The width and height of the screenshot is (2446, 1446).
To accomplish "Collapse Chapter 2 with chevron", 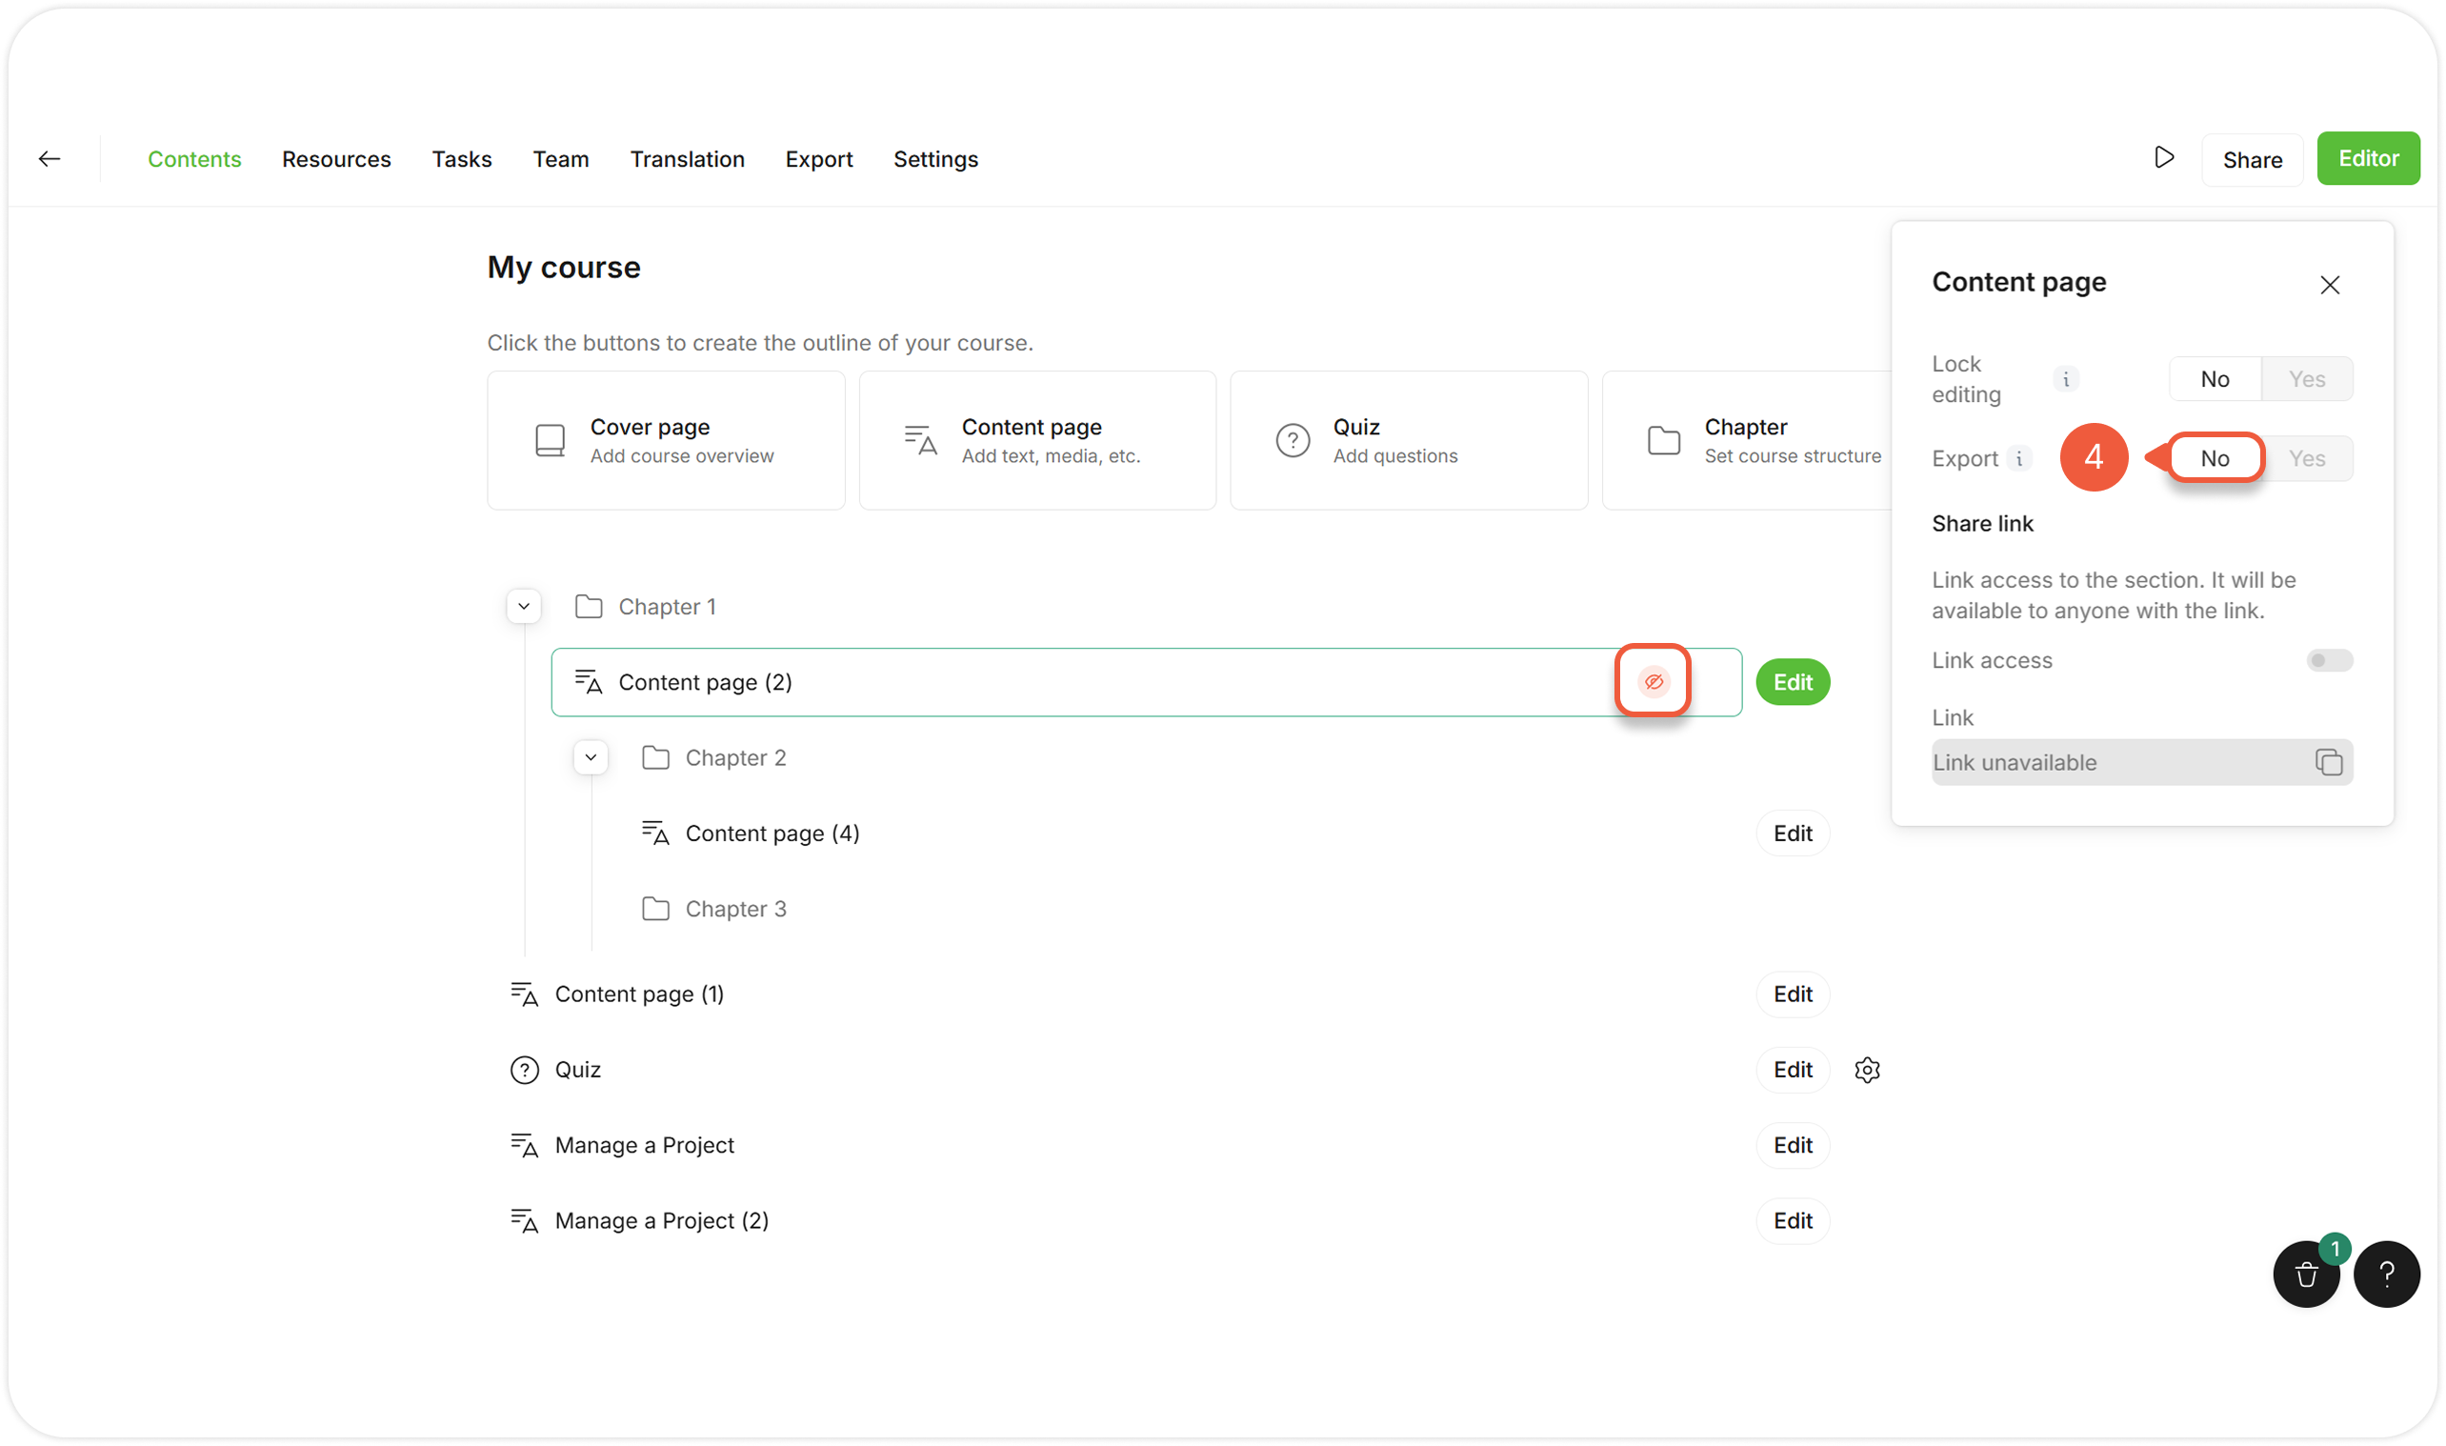I will [x=591, y=757].
